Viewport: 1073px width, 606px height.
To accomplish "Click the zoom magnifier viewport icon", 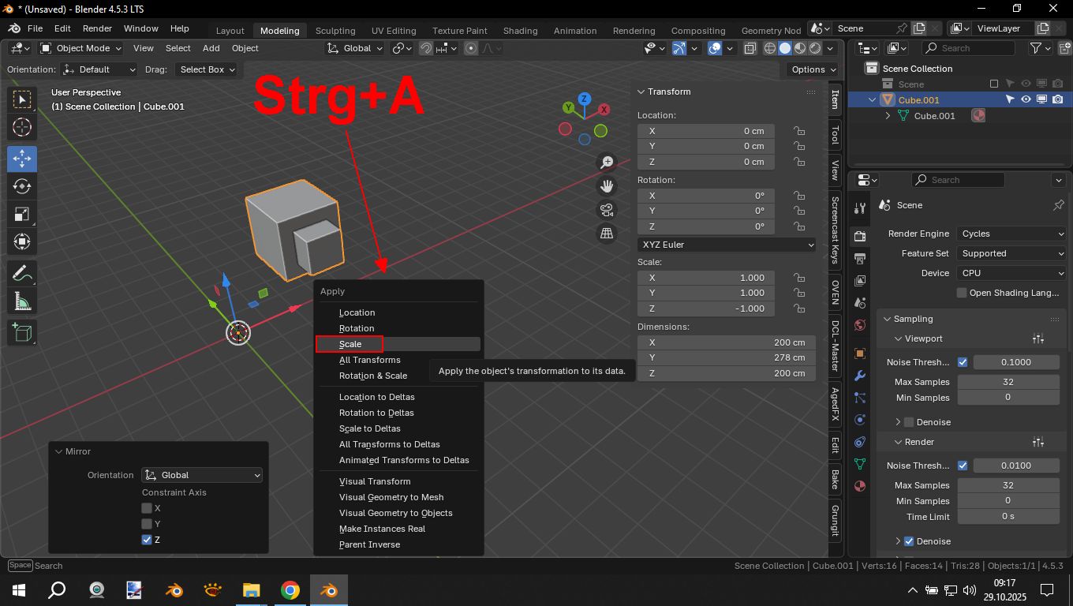I will [607, 162].
